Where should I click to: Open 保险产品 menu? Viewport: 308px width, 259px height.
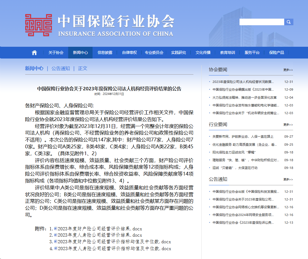coord(276,53)
